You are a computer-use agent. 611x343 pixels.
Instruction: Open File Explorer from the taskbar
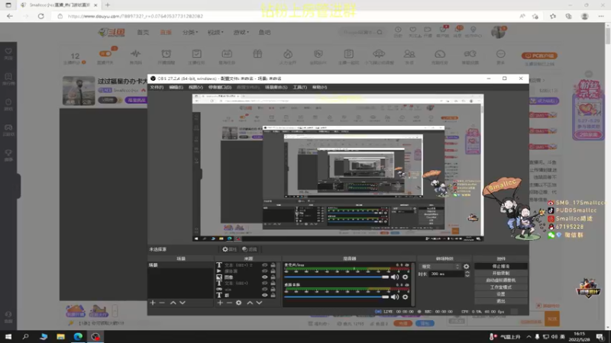point(60,337)
